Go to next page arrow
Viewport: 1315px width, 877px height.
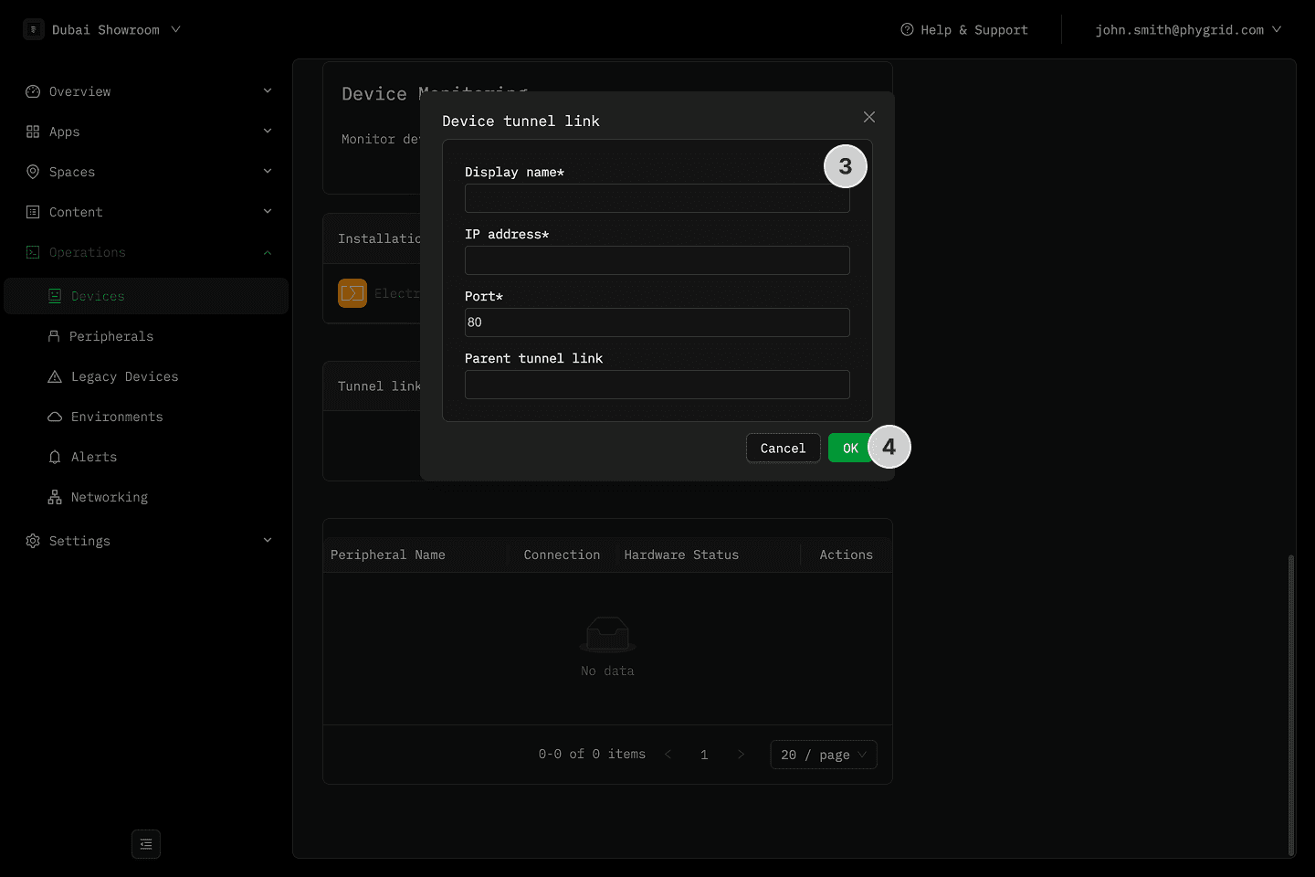pos(741,755)
